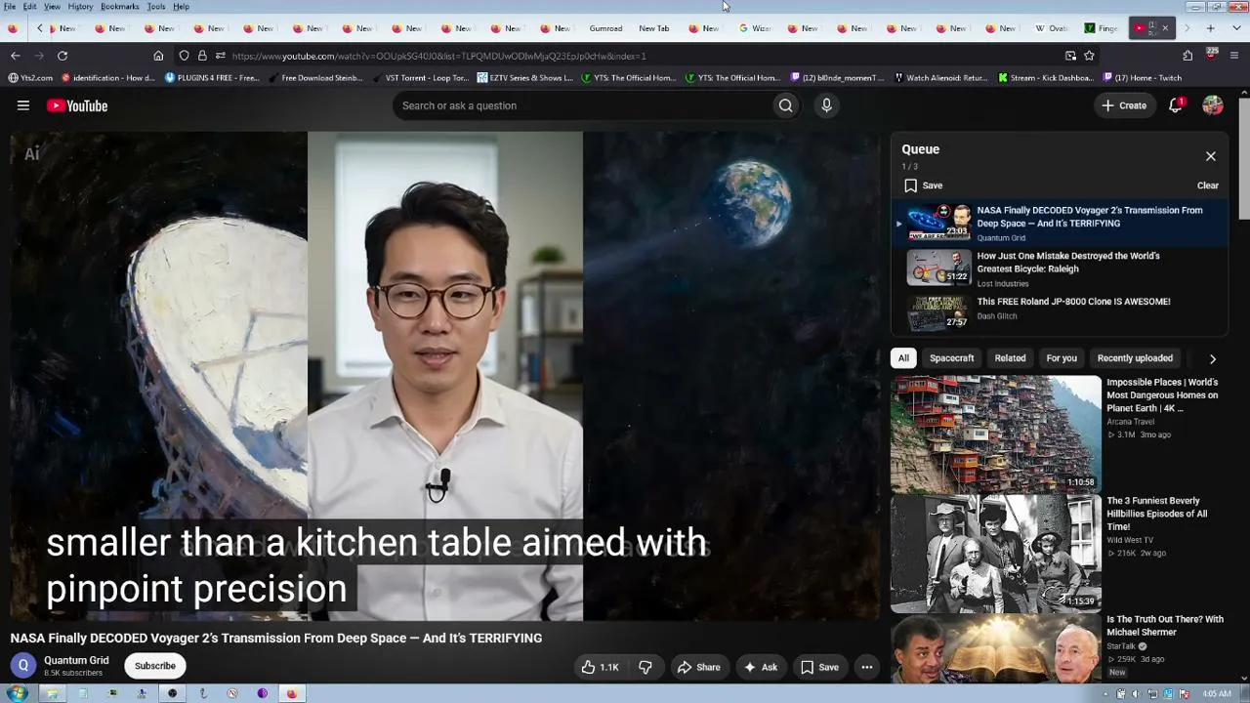
Task: Click 'Is The Truth Out There?' video title
Action: coord(1165,625)
